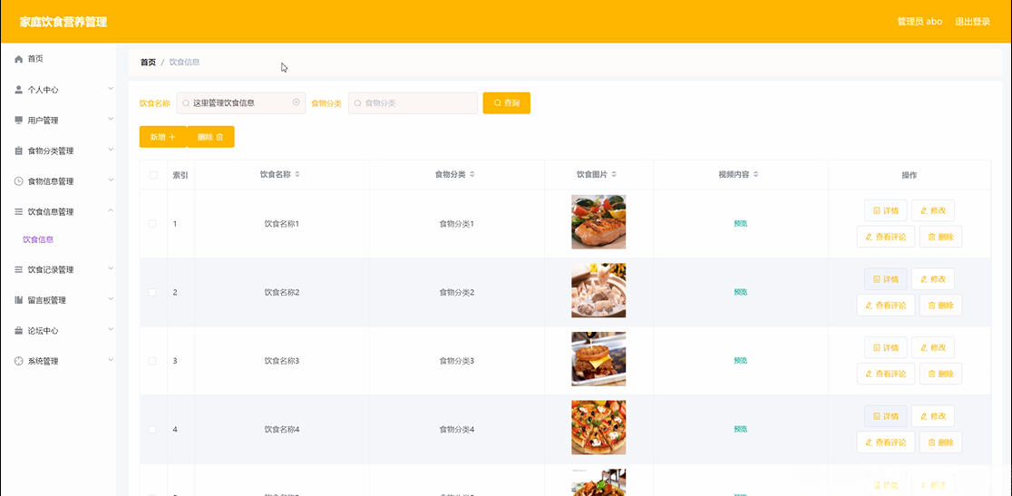Click 修改 for 饮食名称2
This screenshot has width=1012, height=496.
(x=933, y=279)
